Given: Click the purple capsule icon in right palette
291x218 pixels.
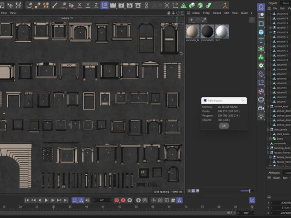Looking at the screenshot, I should pos(261,74).
